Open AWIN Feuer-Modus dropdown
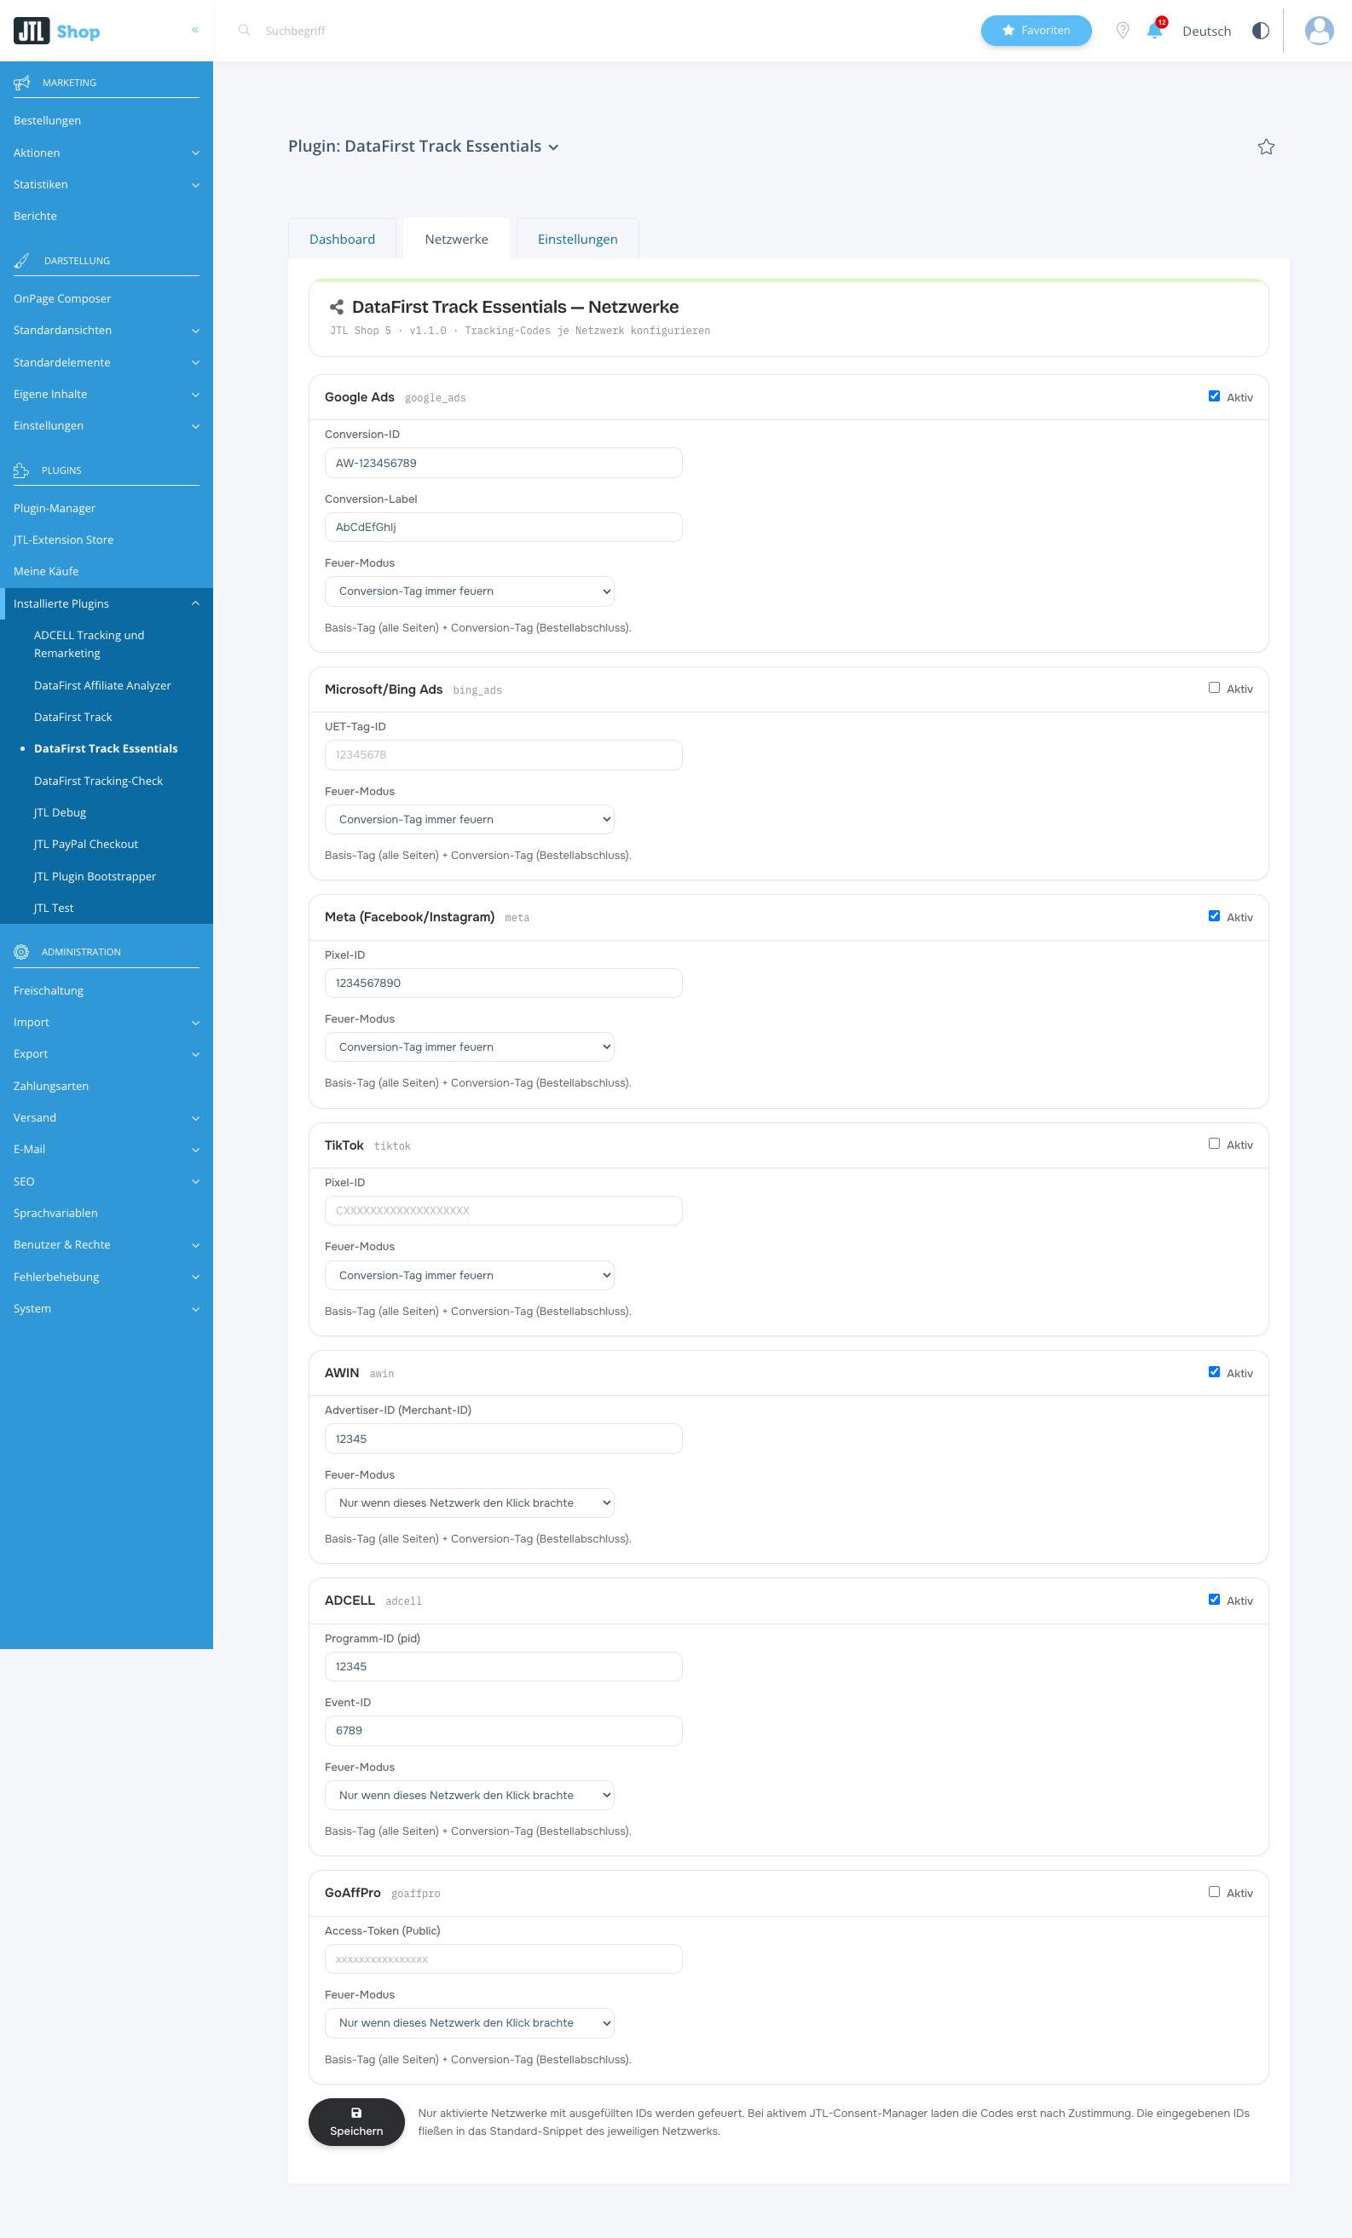Screen dimensions: 1352x2238 coord(469,1503)
